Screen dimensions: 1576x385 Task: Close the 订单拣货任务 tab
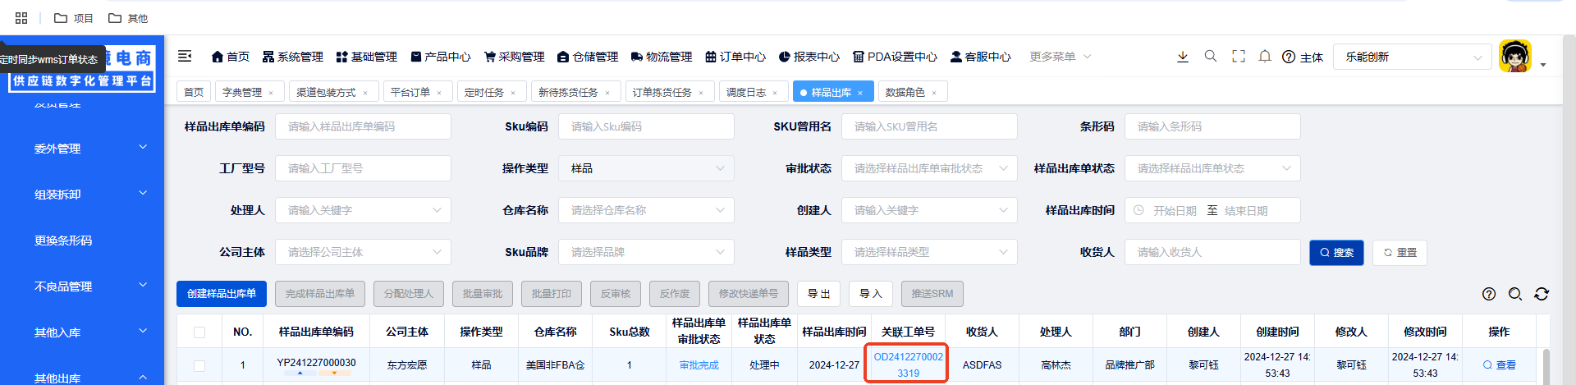coord(701,93)
